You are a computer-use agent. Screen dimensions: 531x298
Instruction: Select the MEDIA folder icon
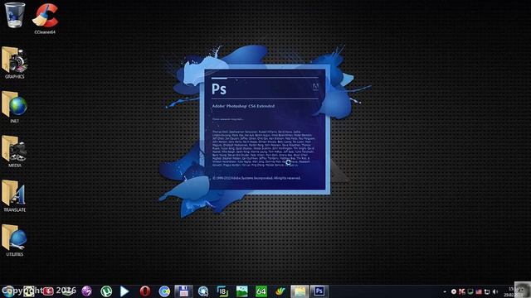coord(15,149)
